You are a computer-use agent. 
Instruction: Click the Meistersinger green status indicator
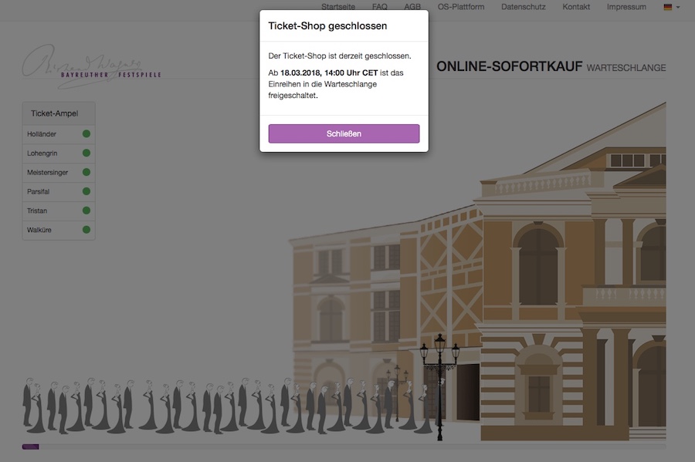click(x=86, y=172)
